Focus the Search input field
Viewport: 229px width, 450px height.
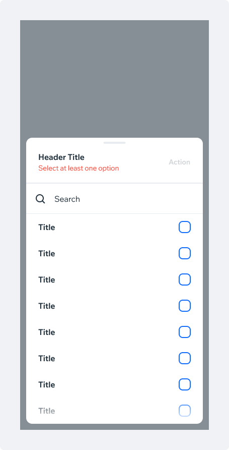(x=115, y=199)
